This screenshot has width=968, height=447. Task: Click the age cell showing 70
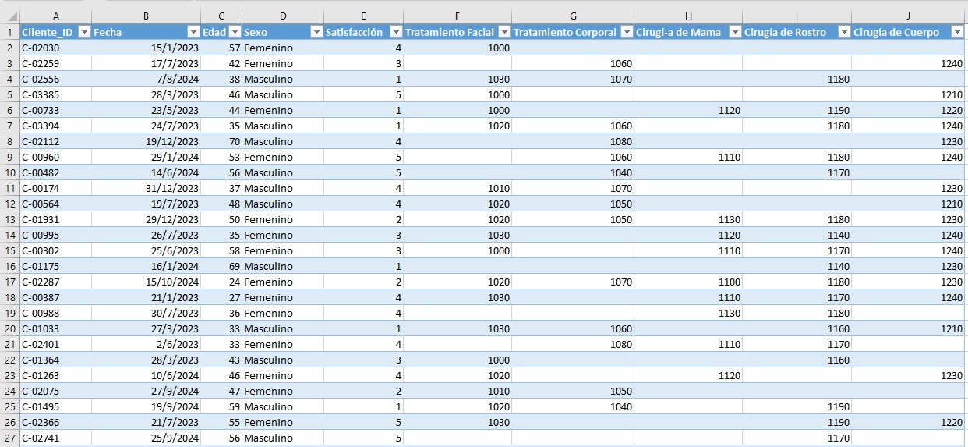pos(221,141)
